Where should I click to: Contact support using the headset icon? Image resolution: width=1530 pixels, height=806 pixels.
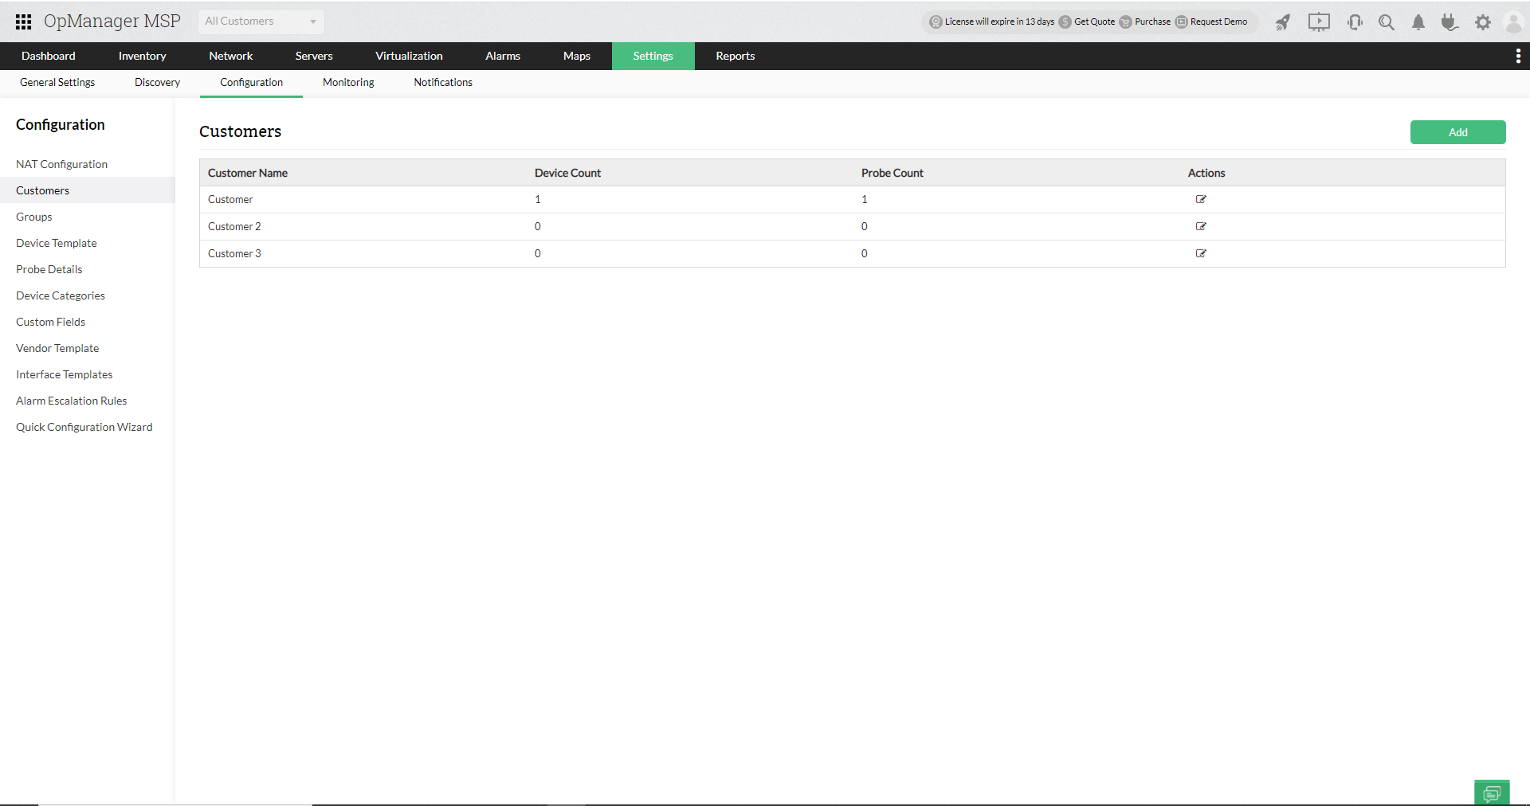point(1355,22)
